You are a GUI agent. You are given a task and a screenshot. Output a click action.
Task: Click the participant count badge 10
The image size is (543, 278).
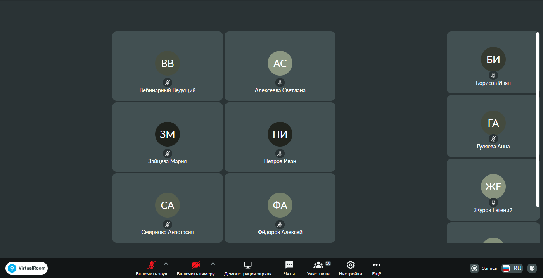click(328, 263)
